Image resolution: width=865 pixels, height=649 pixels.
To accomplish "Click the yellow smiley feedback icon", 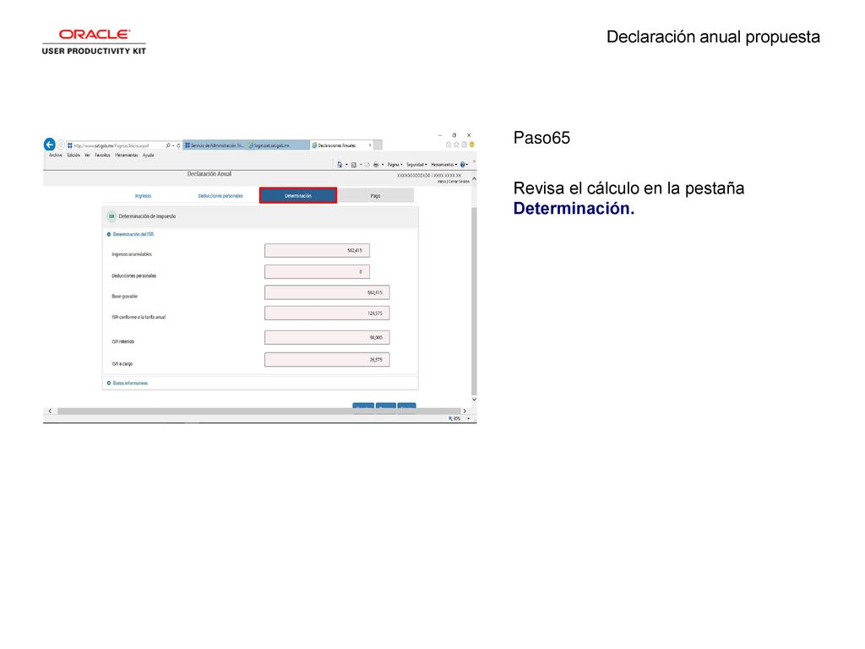I will tap(471, 145).
